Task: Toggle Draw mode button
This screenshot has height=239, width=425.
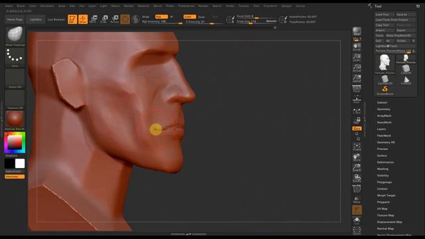Action: tap(83, 19)
